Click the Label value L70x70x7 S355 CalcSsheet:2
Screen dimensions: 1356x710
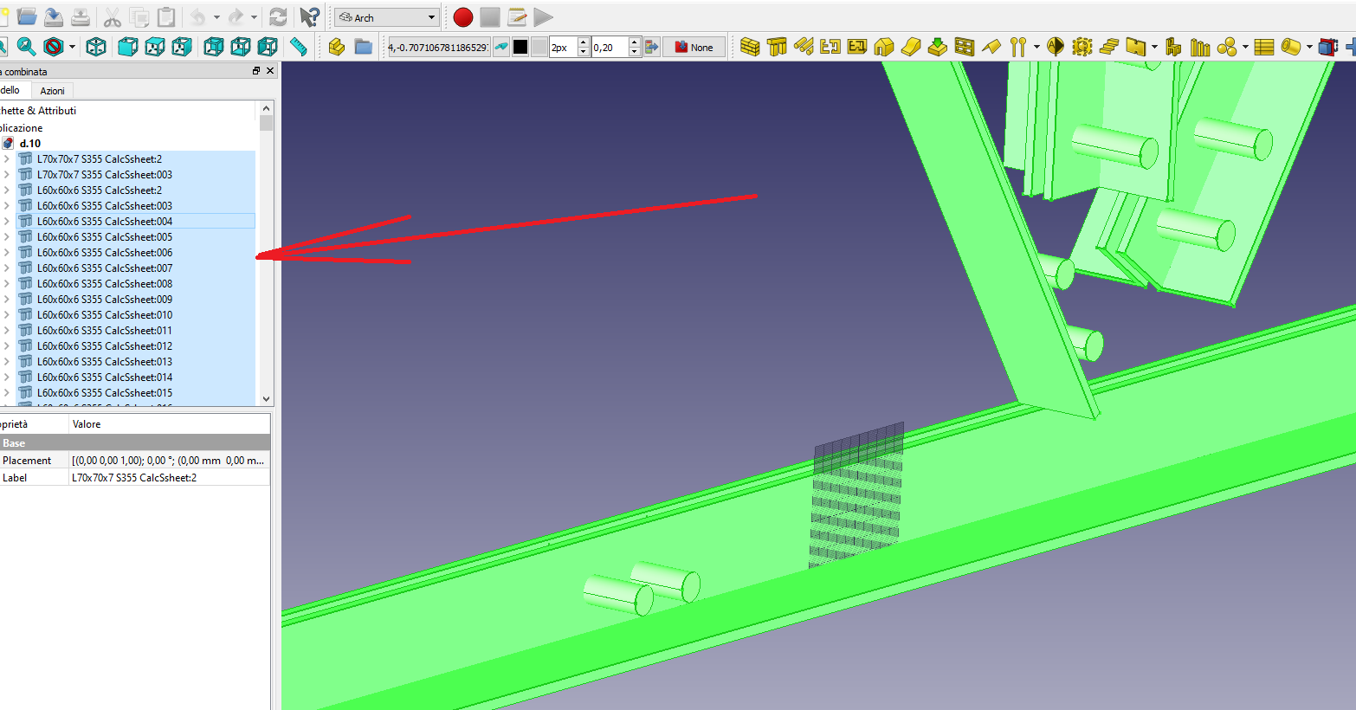click(169, 478)
